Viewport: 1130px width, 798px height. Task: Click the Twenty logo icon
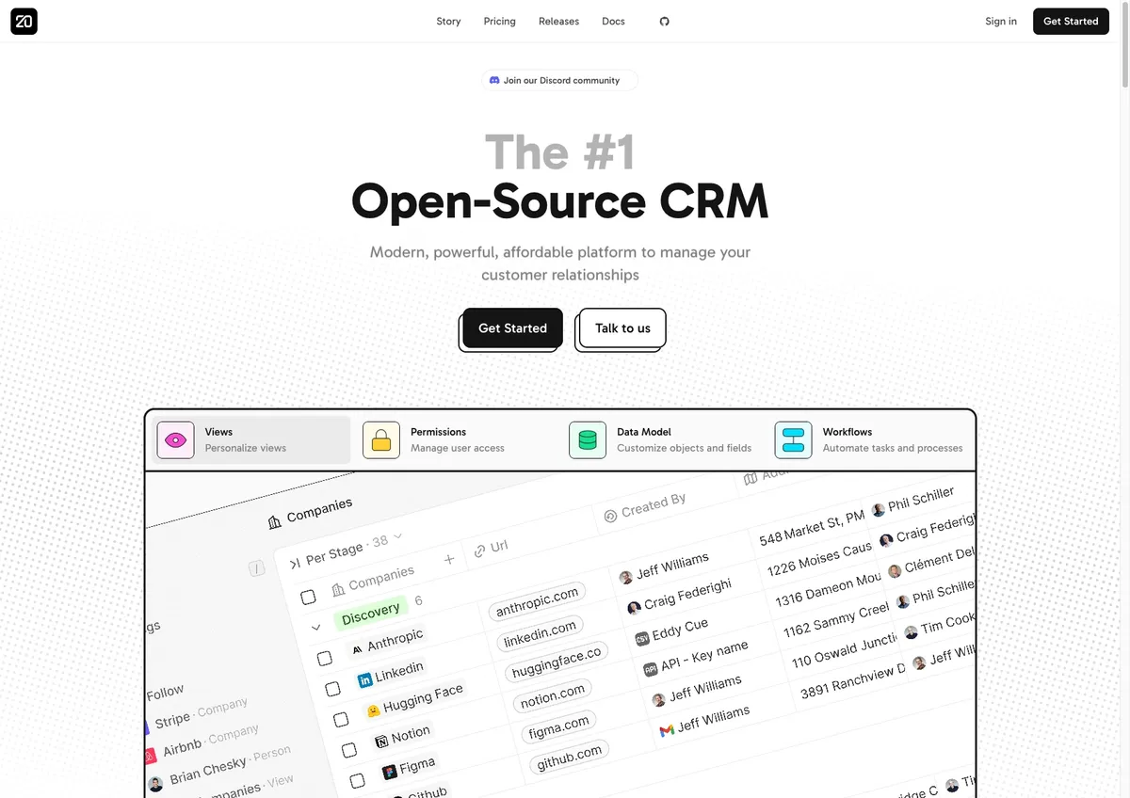coord(24,21)
